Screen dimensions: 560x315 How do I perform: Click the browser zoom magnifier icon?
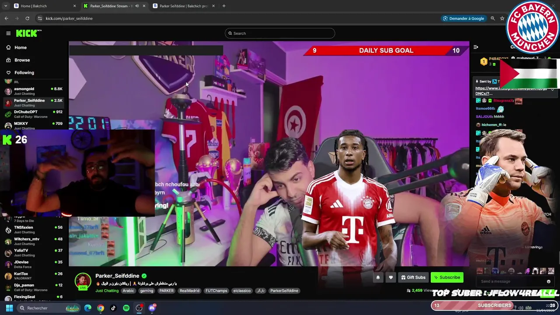(x=493, y=18)
